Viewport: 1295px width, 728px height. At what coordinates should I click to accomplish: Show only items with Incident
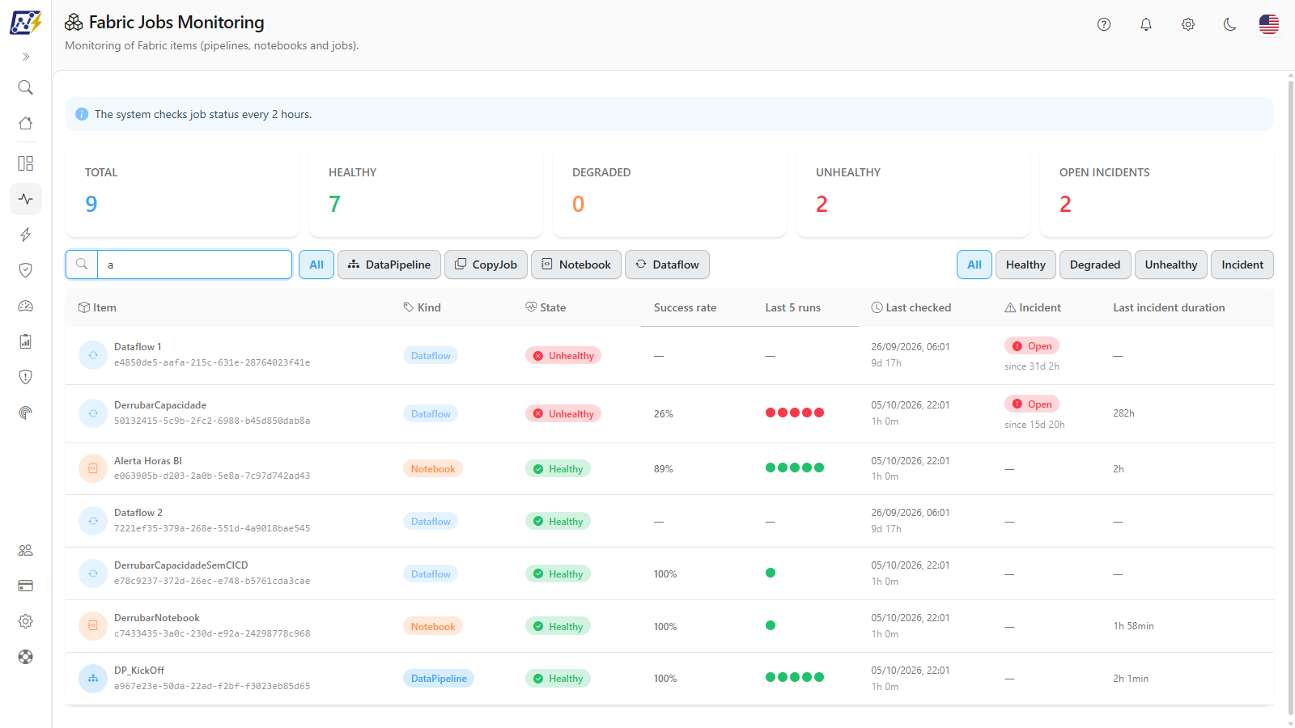(1242, 265)
